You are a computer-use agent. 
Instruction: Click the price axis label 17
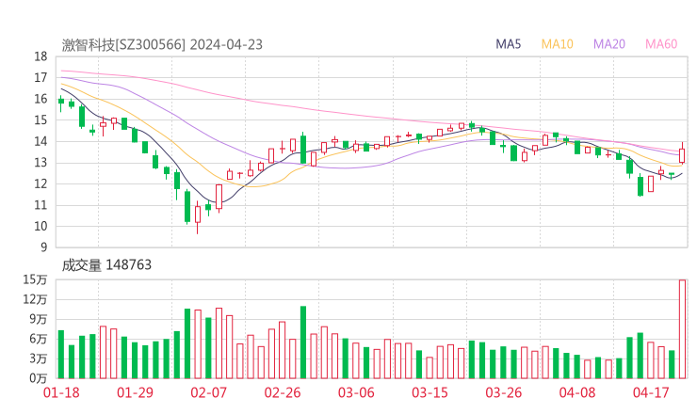coord(41,78)
